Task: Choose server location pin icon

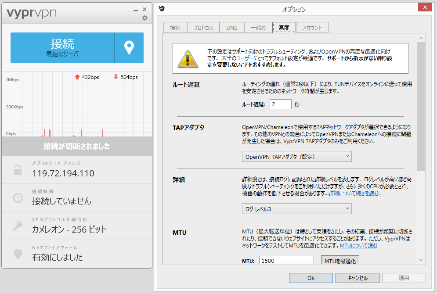Action: (x=129, y=48)
